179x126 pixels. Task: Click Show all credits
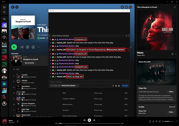click(x=172, y=107)
